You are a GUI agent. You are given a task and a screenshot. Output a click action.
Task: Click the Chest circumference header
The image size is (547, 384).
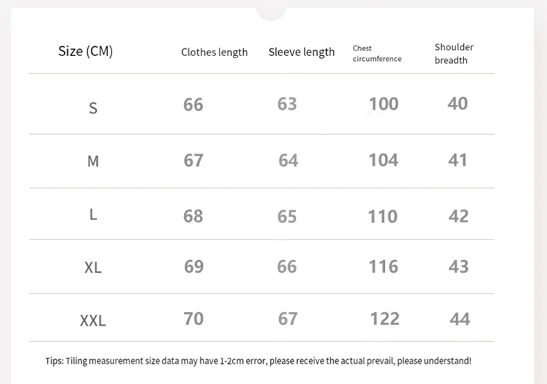(377, 53)
